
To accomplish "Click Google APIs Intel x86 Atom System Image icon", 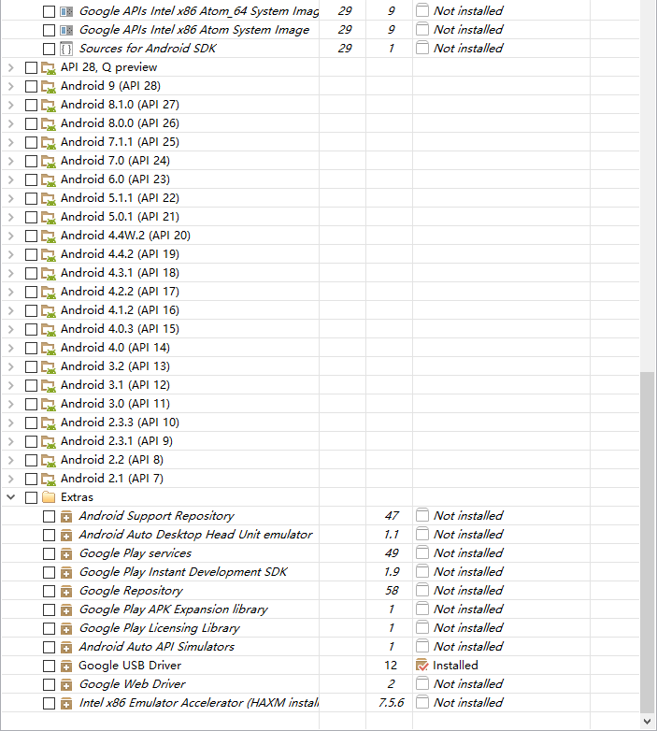I will pyautogui.click(x=66, y=30).
